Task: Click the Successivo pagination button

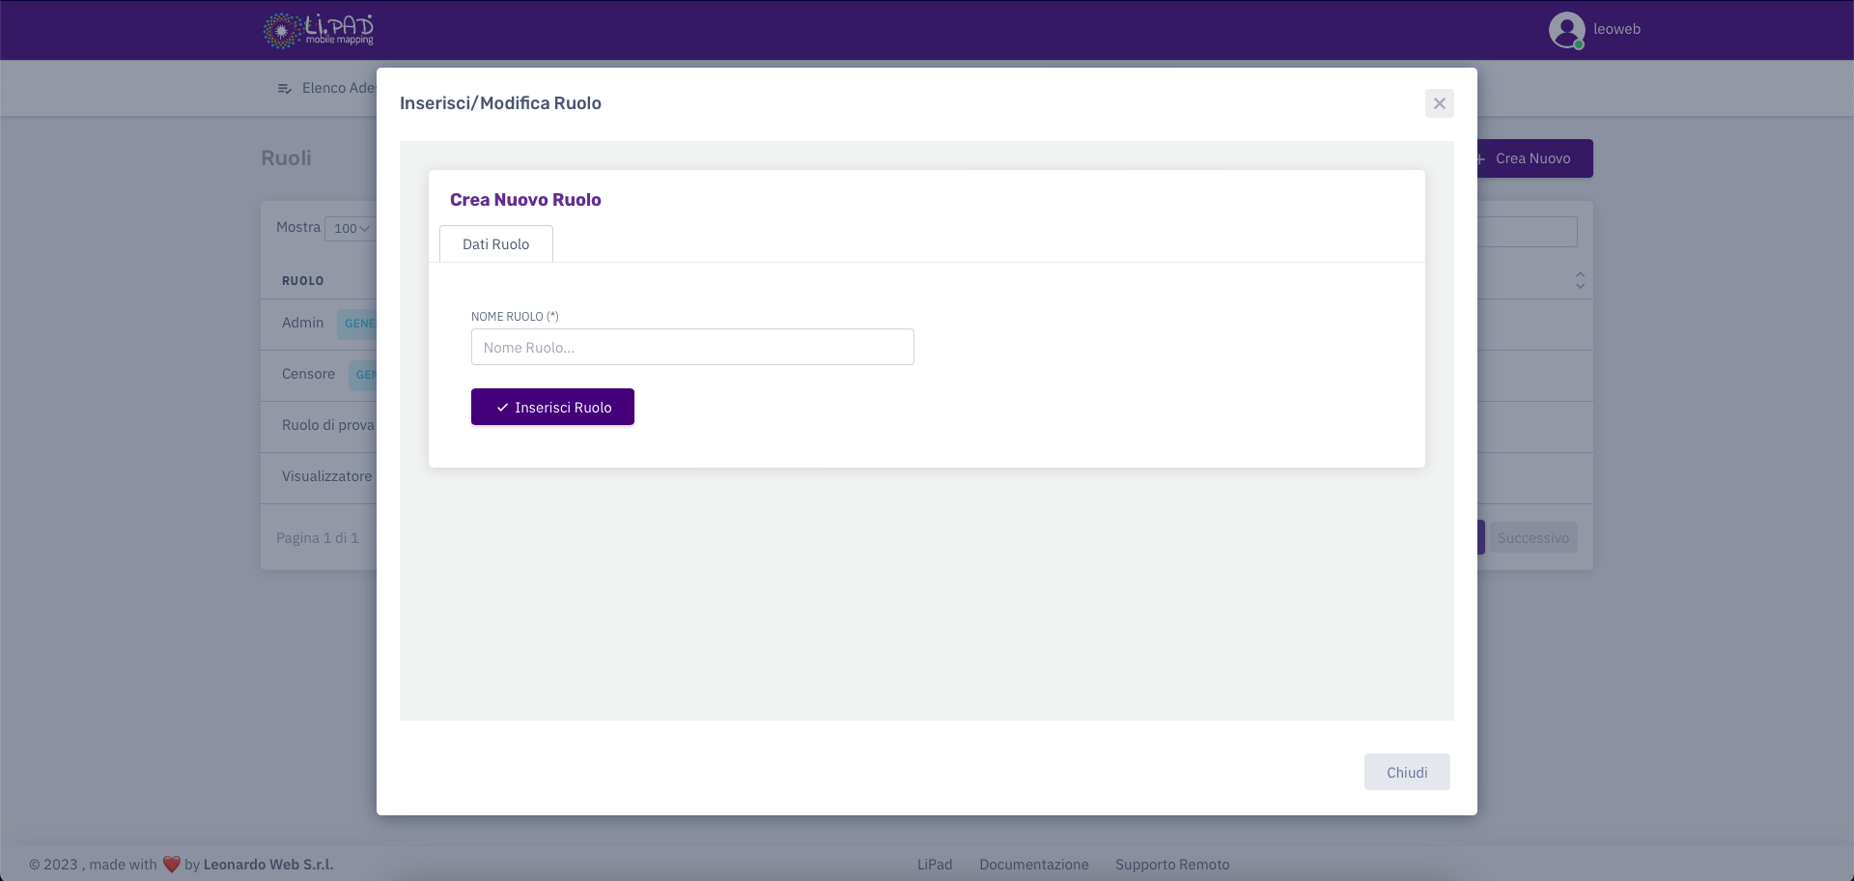Action: point(1532,538)
